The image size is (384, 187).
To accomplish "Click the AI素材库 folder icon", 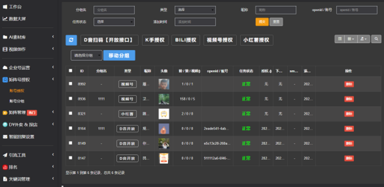I will tap(5, 37).
